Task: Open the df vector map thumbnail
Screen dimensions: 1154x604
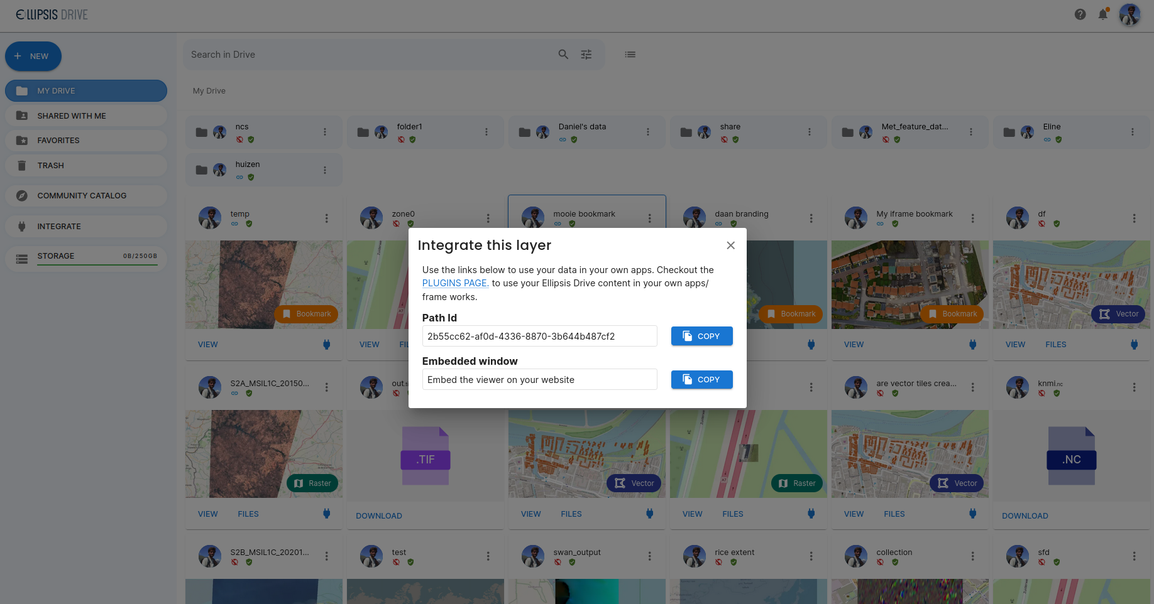Action: click(x=1071, y=284)
